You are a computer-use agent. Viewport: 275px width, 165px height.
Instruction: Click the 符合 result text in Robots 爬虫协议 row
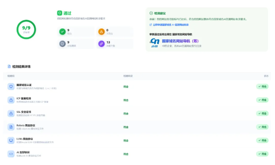point(126,127)
